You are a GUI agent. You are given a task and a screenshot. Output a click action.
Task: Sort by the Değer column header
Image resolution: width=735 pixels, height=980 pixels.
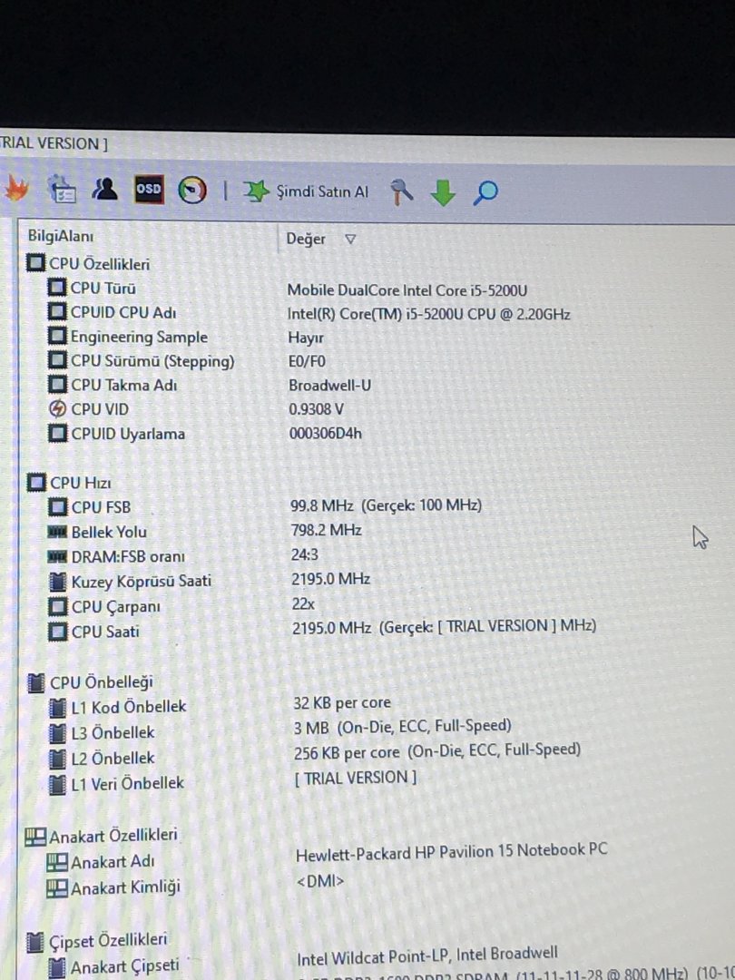pyautogui.click(x=306, y=239)
